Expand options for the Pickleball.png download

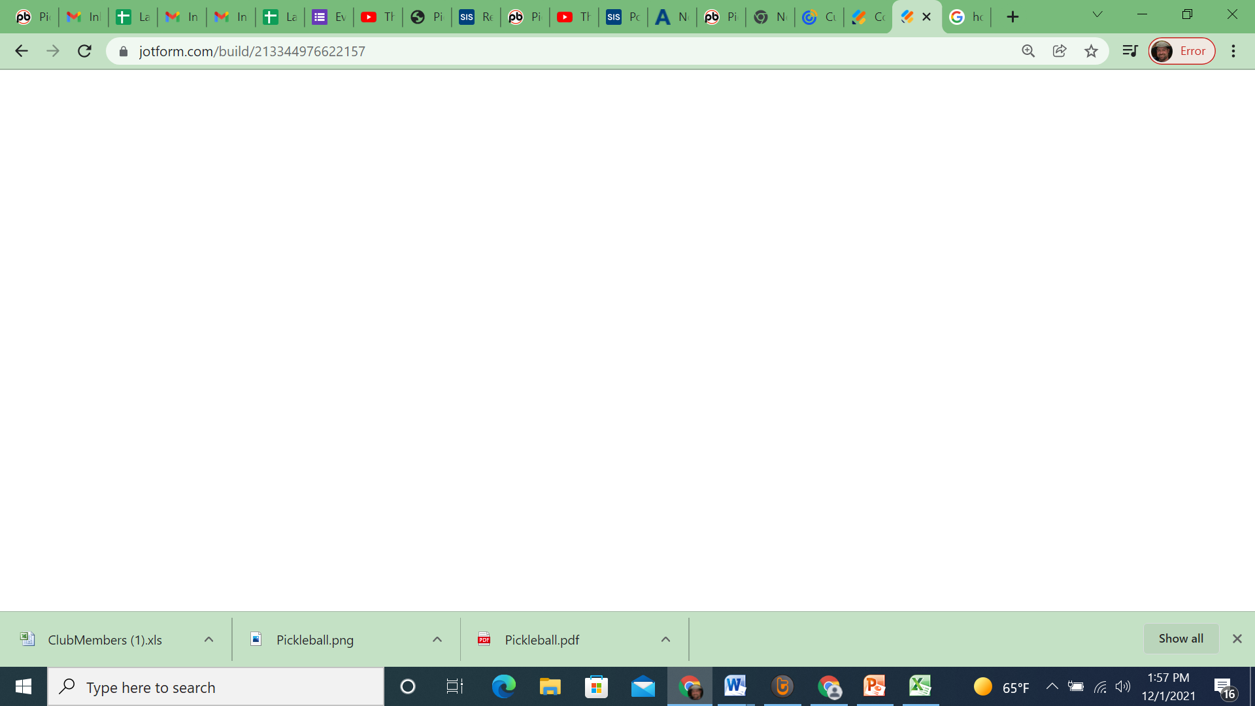click(x=436, y=639)
